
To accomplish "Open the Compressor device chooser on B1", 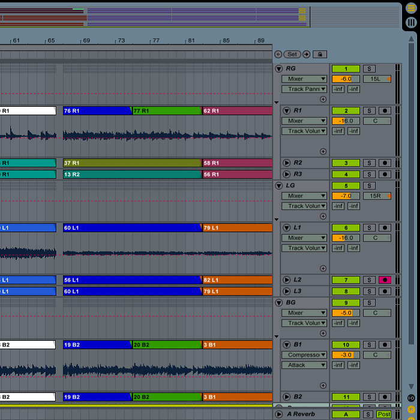I will pyautogui.click(x=304, y=355).
